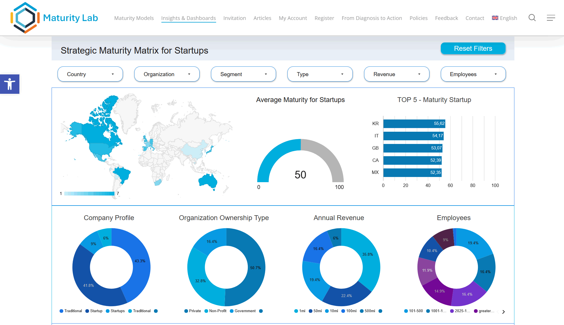Click the map color scale bar
Image resolution: width=564 pixels, height=325 pixels.
click(89, 194)
